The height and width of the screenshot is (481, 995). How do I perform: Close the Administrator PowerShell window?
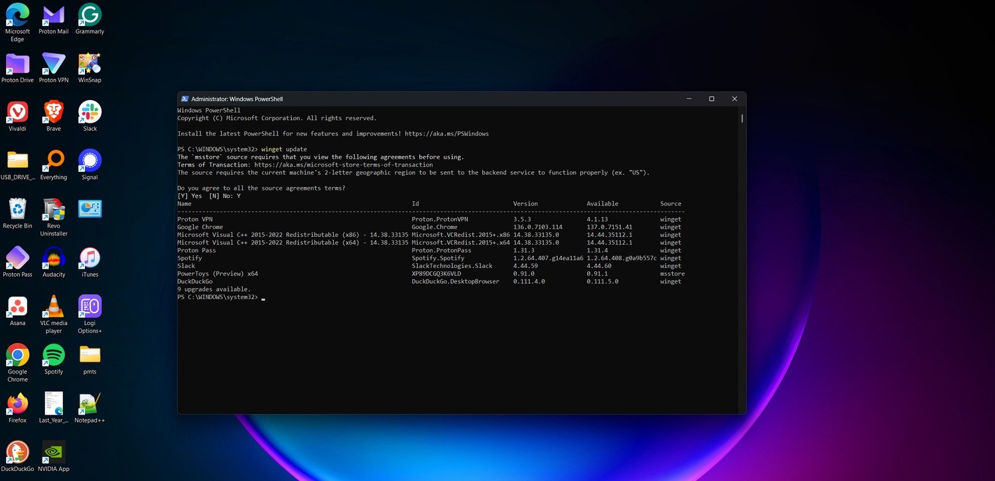(x=734, y=99)
